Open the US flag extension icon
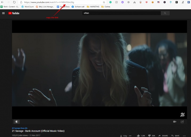 (159, 2)
